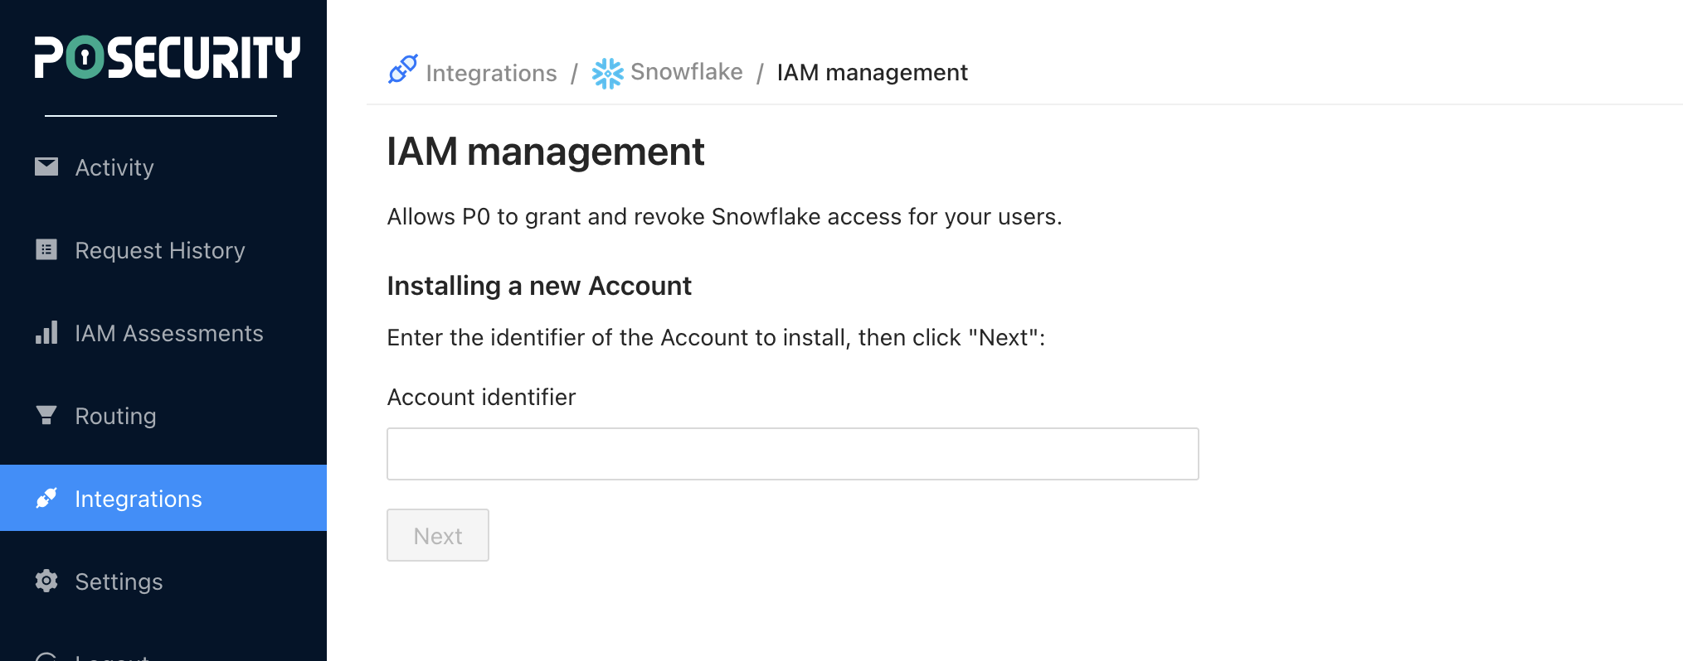Image resolution: width=1683 pixels, height=661 pixels.
Task: Focus the Account identifier input field
Action: click(x=792, y=454)
